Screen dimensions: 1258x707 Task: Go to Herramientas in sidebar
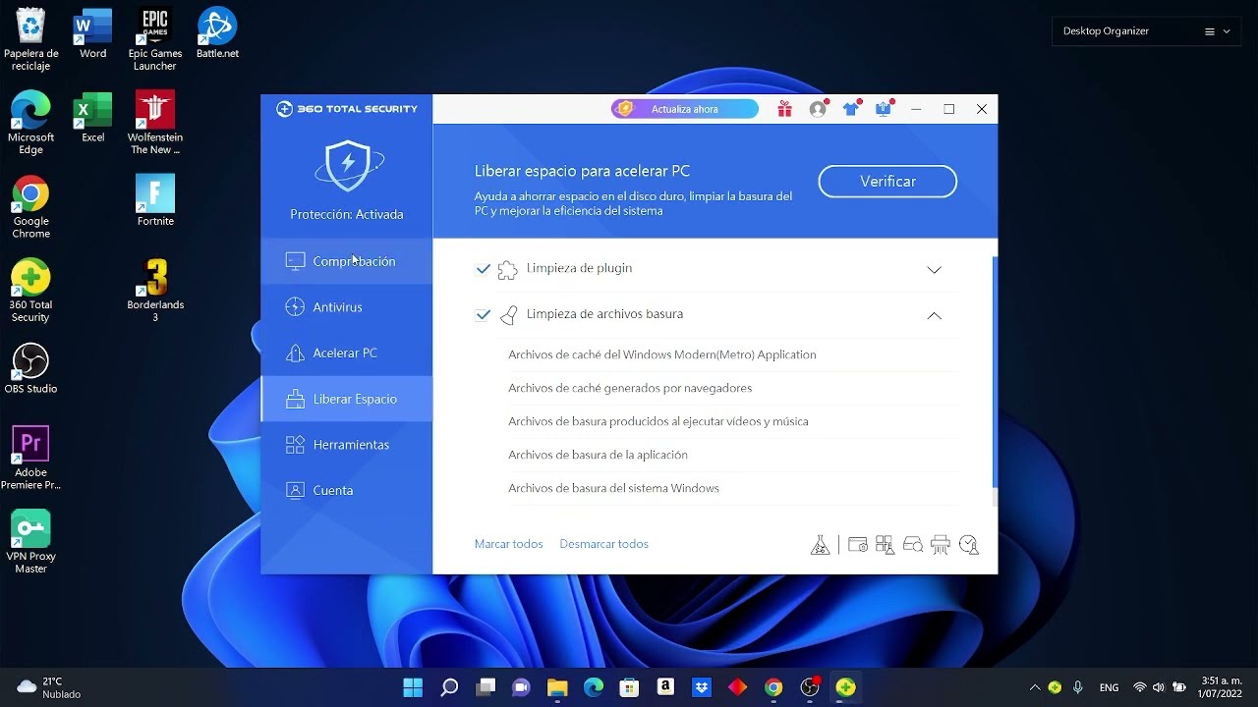click(347, 445)
